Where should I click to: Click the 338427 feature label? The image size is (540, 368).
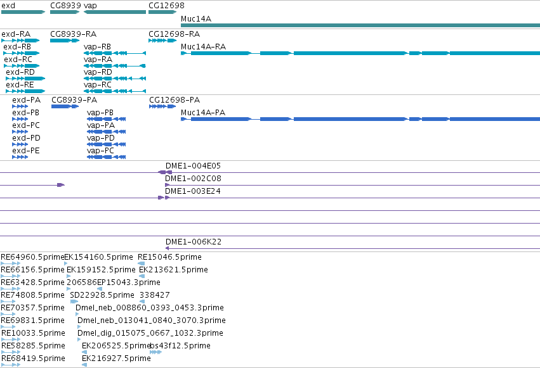click(155, 295)
